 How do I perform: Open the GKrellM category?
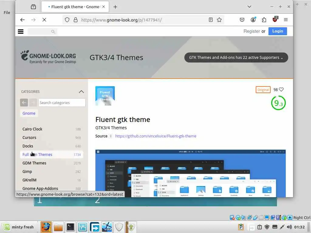click(52, 180)
